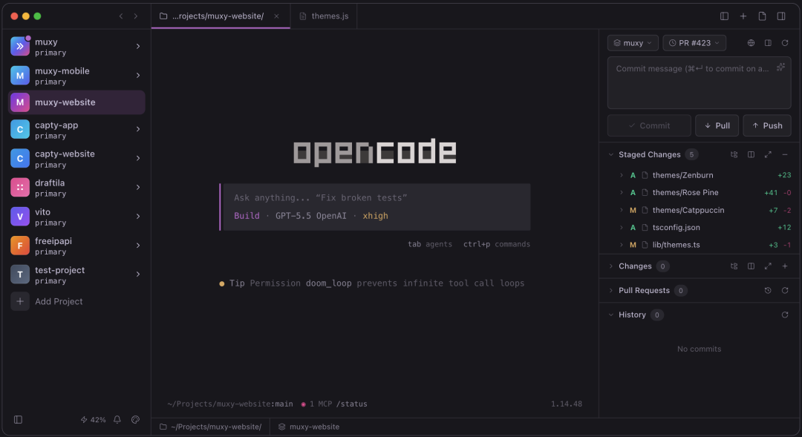The image size is (802, 437).
Task: Unstage all with the minus icon
Action: (x=785, y=154)
